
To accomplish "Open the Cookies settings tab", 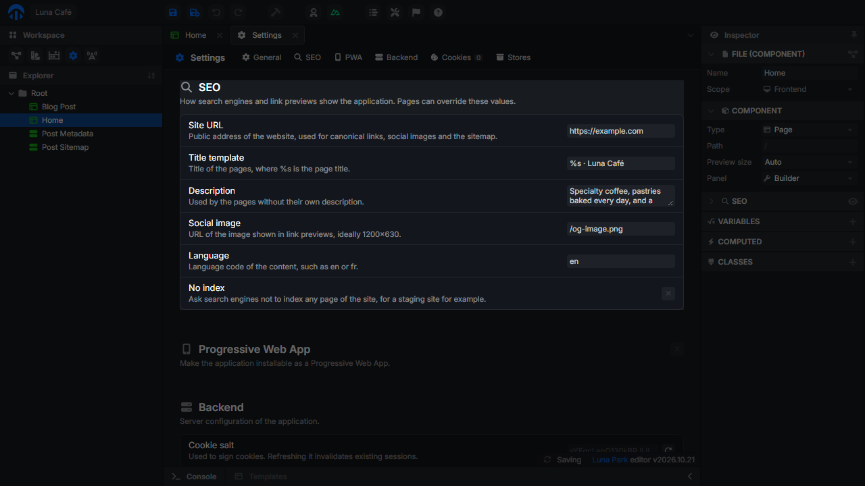I will click(456, 57).
